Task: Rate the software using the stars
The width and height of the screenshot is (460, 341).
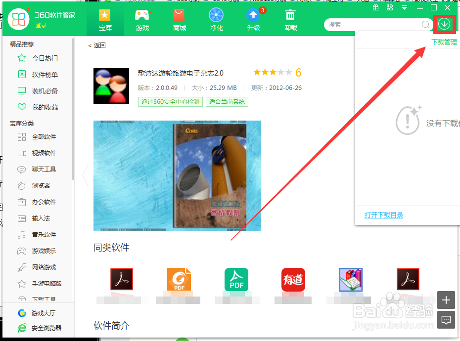Action: [x=271, y=72]
